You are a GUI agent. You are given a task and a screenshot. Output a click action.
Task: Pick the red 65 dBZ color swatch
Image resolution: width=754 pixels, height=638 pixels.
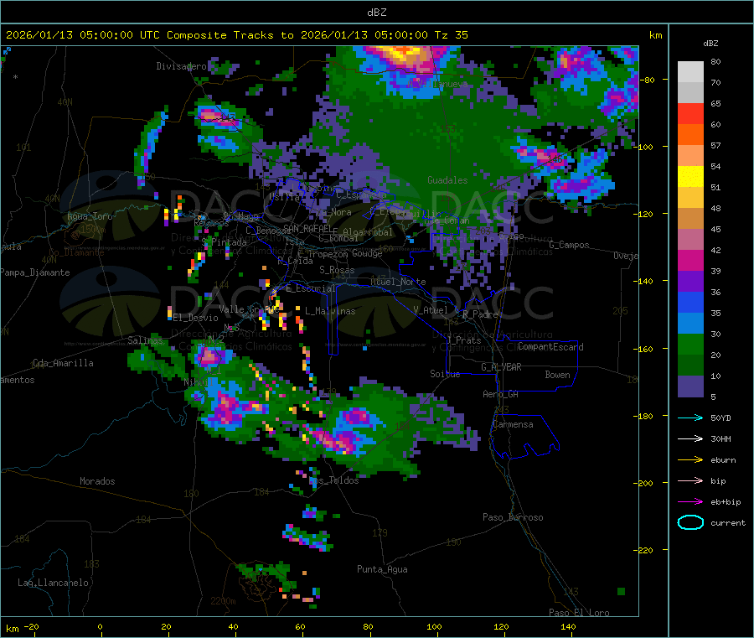[690, 113]
